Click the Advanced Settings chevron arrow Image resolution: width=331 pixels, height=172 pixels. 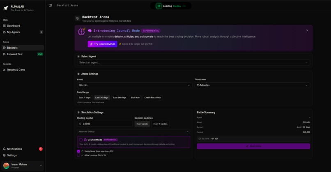(187, 131)
